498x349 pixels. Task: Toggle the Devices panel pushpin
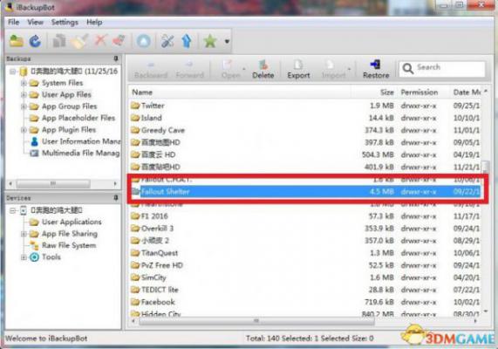[116, 198]
